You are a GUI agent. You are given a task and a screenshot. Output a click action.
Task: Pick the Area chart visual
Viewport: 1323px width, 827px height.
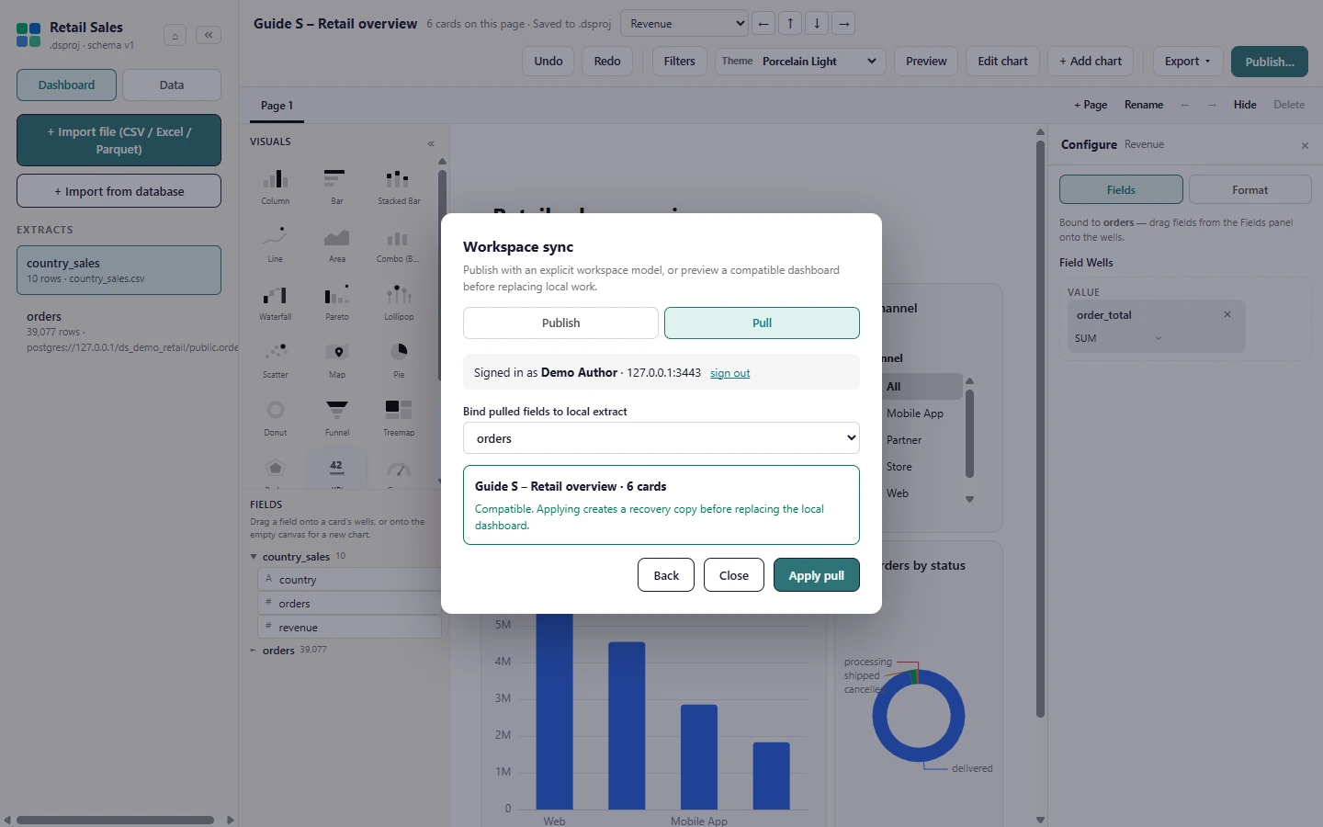click(336, 244)
